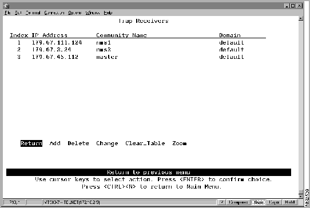The image size is (310, 208).
Task: Click community name master
Action: point(107,57)
